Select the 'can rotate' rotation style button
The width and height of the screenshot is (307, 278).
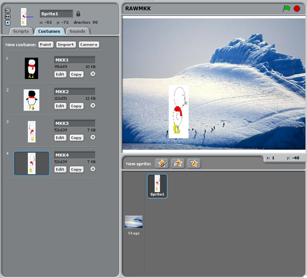pos(7,11)
